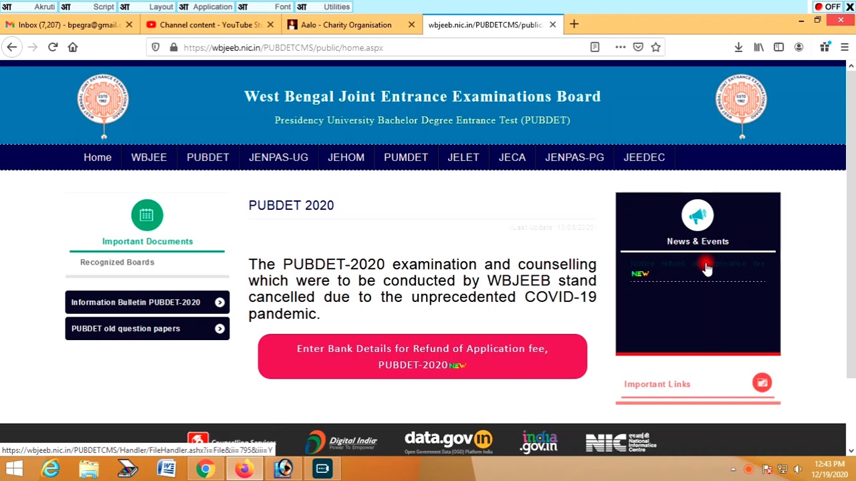Screen dimensions: 856x481
Task: Click the padlock site information icon
Action: [173, 47]
